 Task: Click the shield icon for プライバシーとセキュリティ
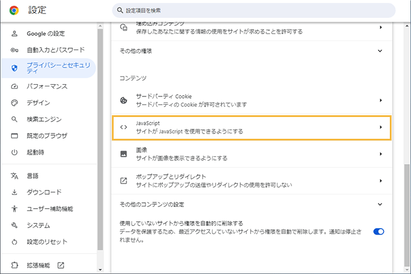14,68
